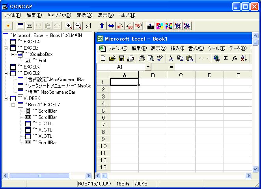
Task: Click the dotted selection rectangle icon
Action: (x=39, y=26)
